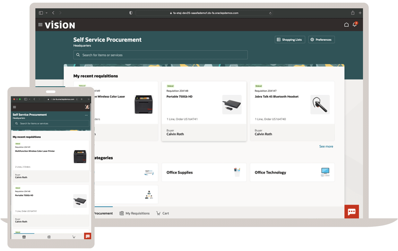Open the mobile chat icon
The width and height of the screenshot is (398, 251).
coord(87,236)
